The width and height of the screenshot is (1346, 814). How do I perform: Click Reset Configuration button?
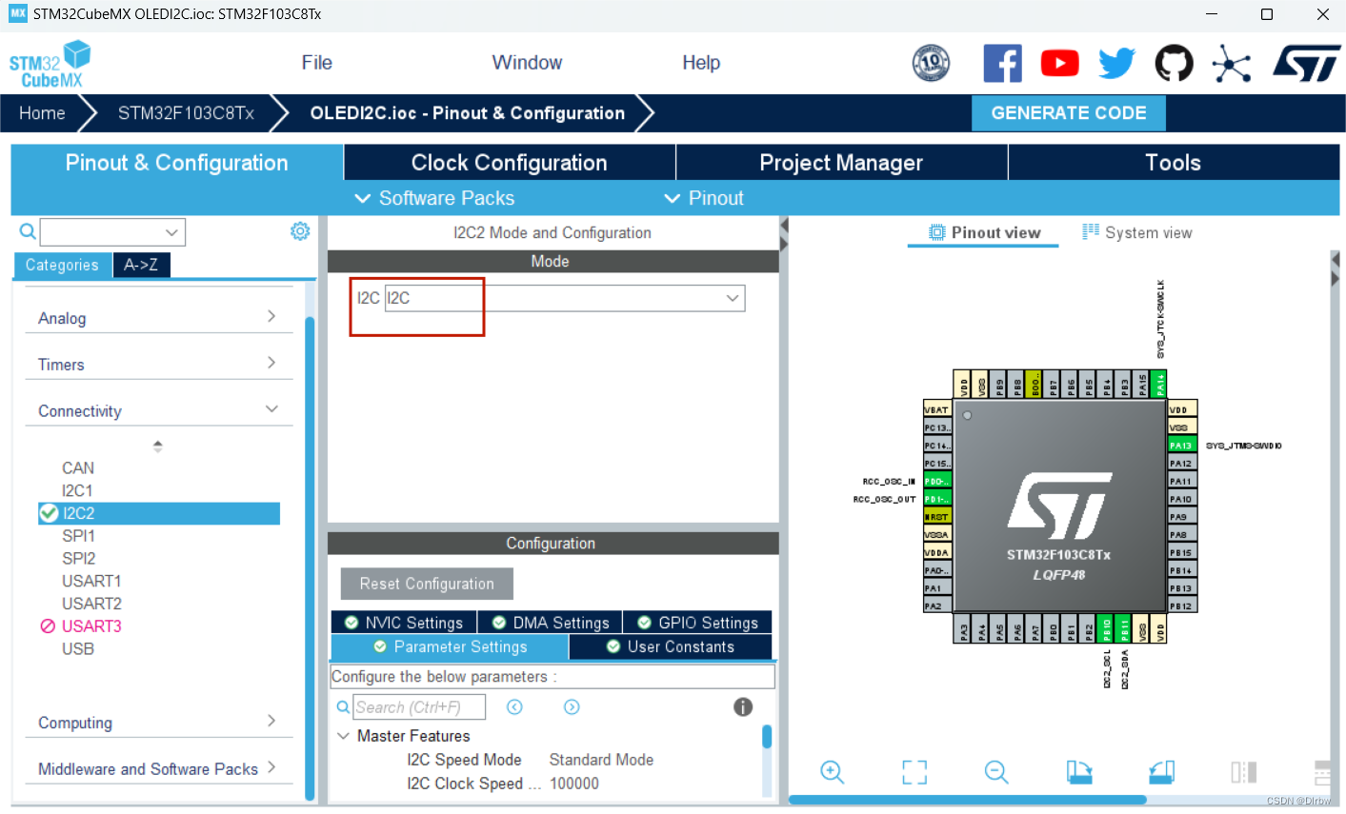click(x=427, y=584)
